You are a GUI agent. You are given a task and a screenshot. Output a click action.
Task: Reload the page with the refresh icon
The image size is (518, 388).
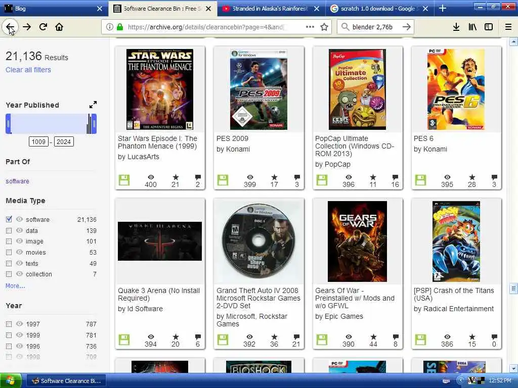click(x=43, y=27)
